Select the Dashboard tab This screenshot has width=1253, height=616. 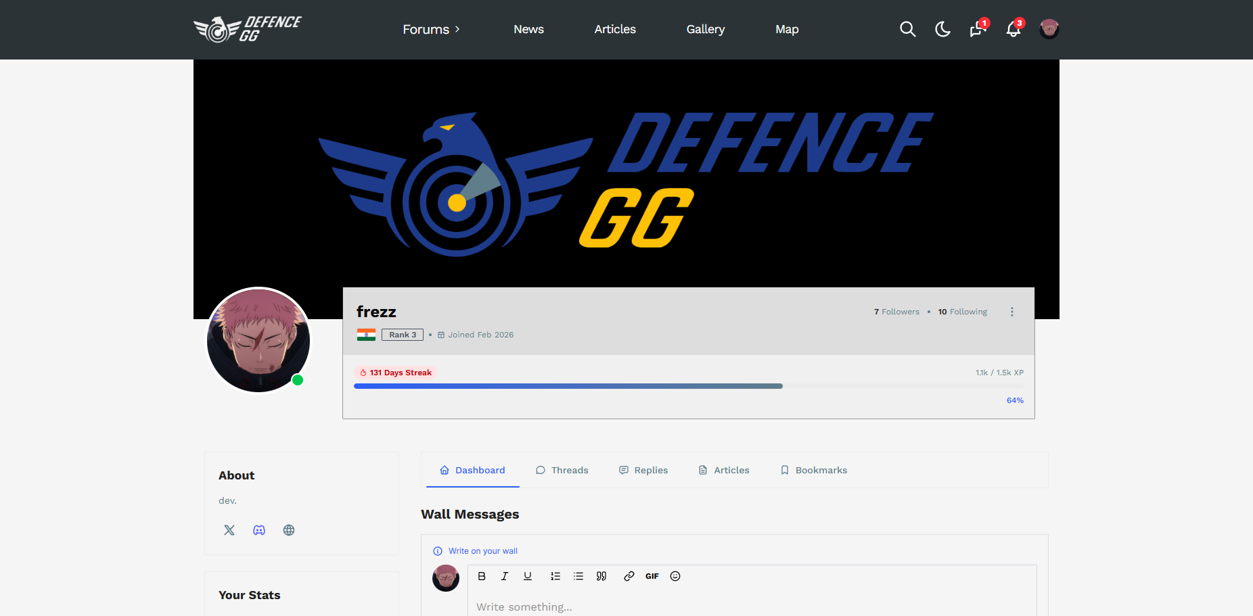(472, 470)
